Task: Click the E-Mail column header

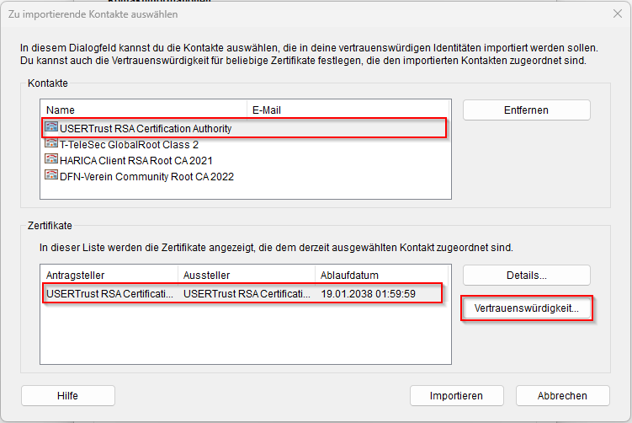Action: [348, 110]
